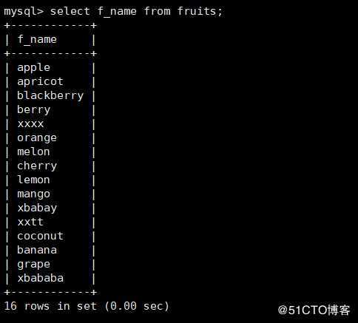Screen dimensions: 358x323
Task: Click the xbabay entry
Action: tap(37, 208)
